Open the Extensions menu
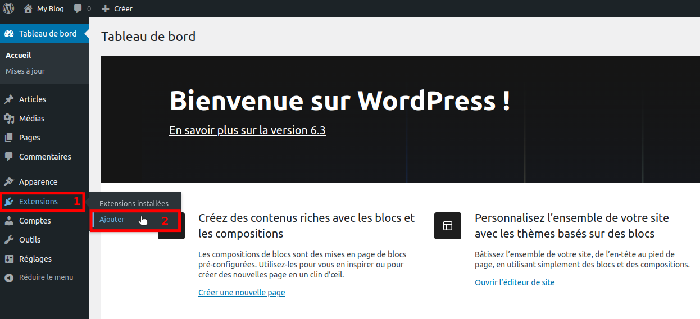The image size is (700, 319). point(38,202)
